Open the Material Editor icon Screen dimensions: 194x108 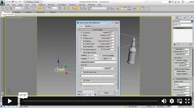coord(134,8)
